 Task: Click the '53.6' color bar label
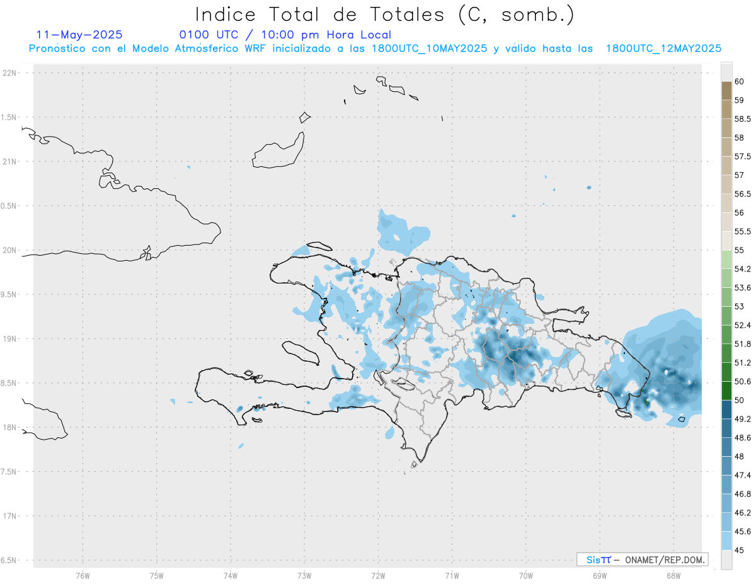(x=742, y=287)
